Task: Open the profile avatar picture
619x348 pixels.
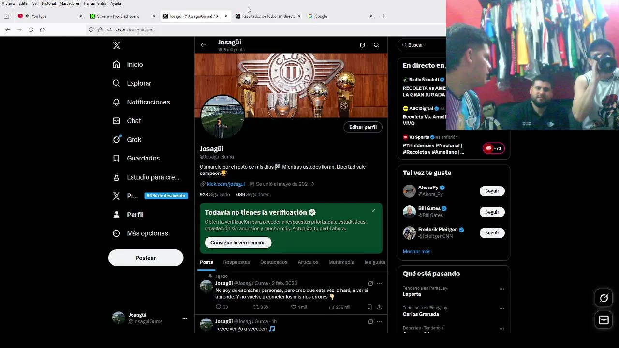Action: [222, 116]
